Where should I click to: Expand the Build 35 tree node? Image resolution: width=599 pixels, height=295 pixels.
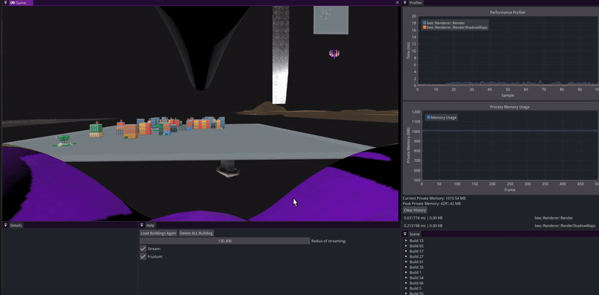(x=406, y=267)
